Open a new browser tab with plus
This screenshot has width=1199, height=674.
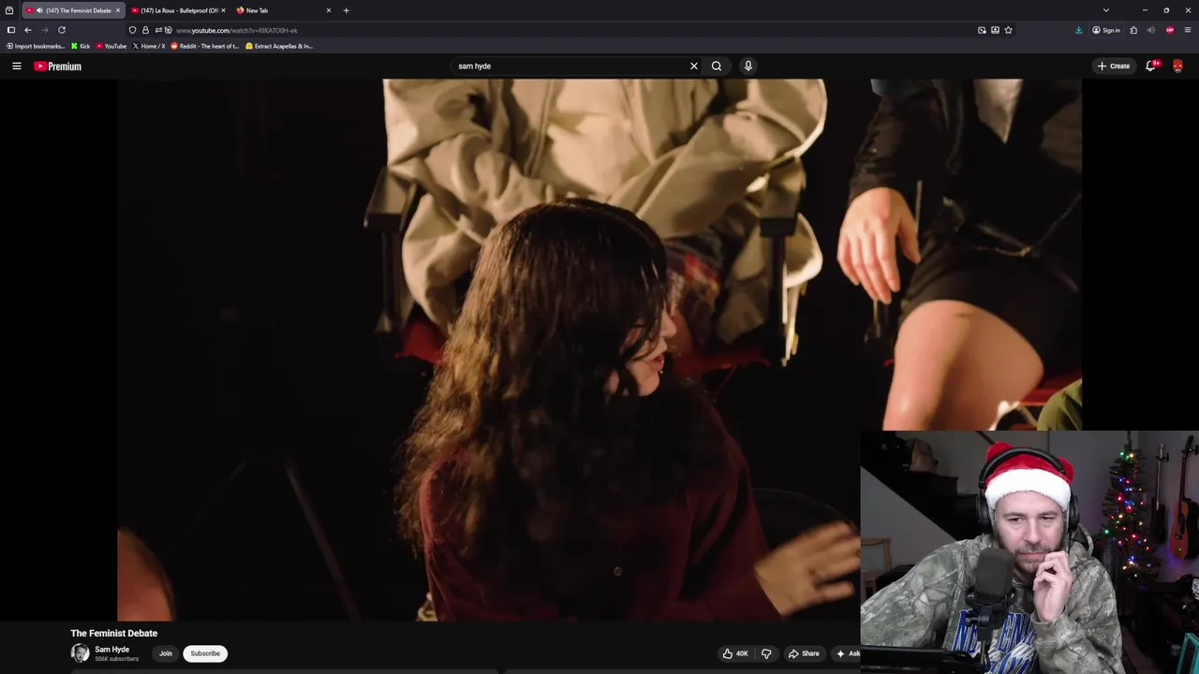347,10
